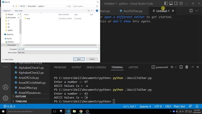The height and width of the screenshot is (114, 202).
Task: Kill terminal with trash icon
Action: click(x=187, y=67)
